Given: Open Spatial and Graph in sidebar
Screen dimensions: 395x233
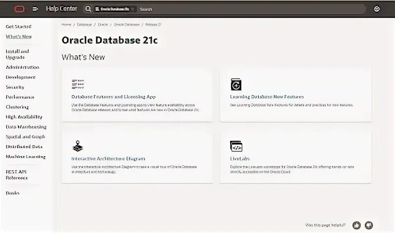Looking at the screenshot, I should coord(25,137).
